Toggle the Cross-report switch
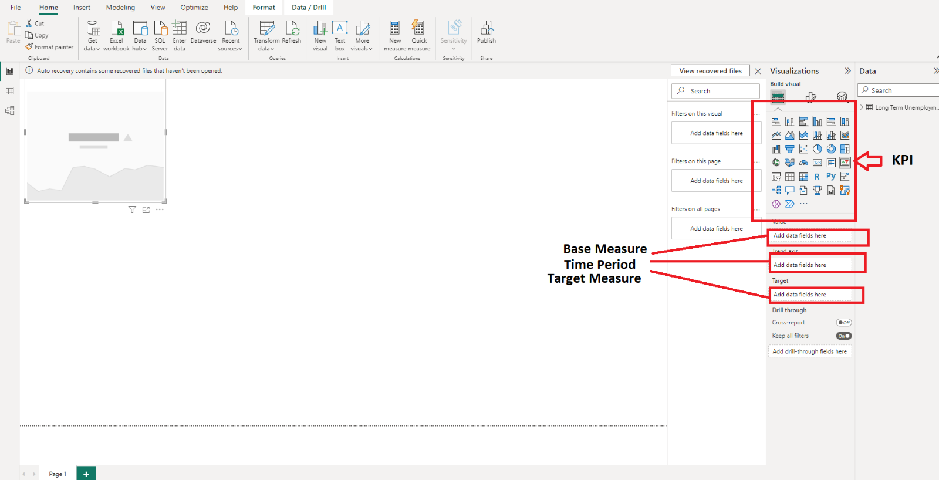Screen dimensions: 939x480 point(843,323)
